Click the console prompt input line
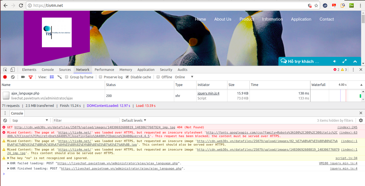The height and width of the screenshot is (186, 365). (182, 174)
